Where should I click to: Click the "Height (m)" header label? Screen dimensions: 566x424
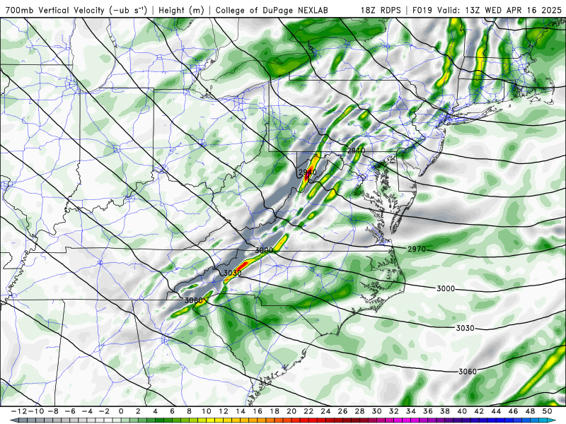pyautogui.click(x=181, y=10)
